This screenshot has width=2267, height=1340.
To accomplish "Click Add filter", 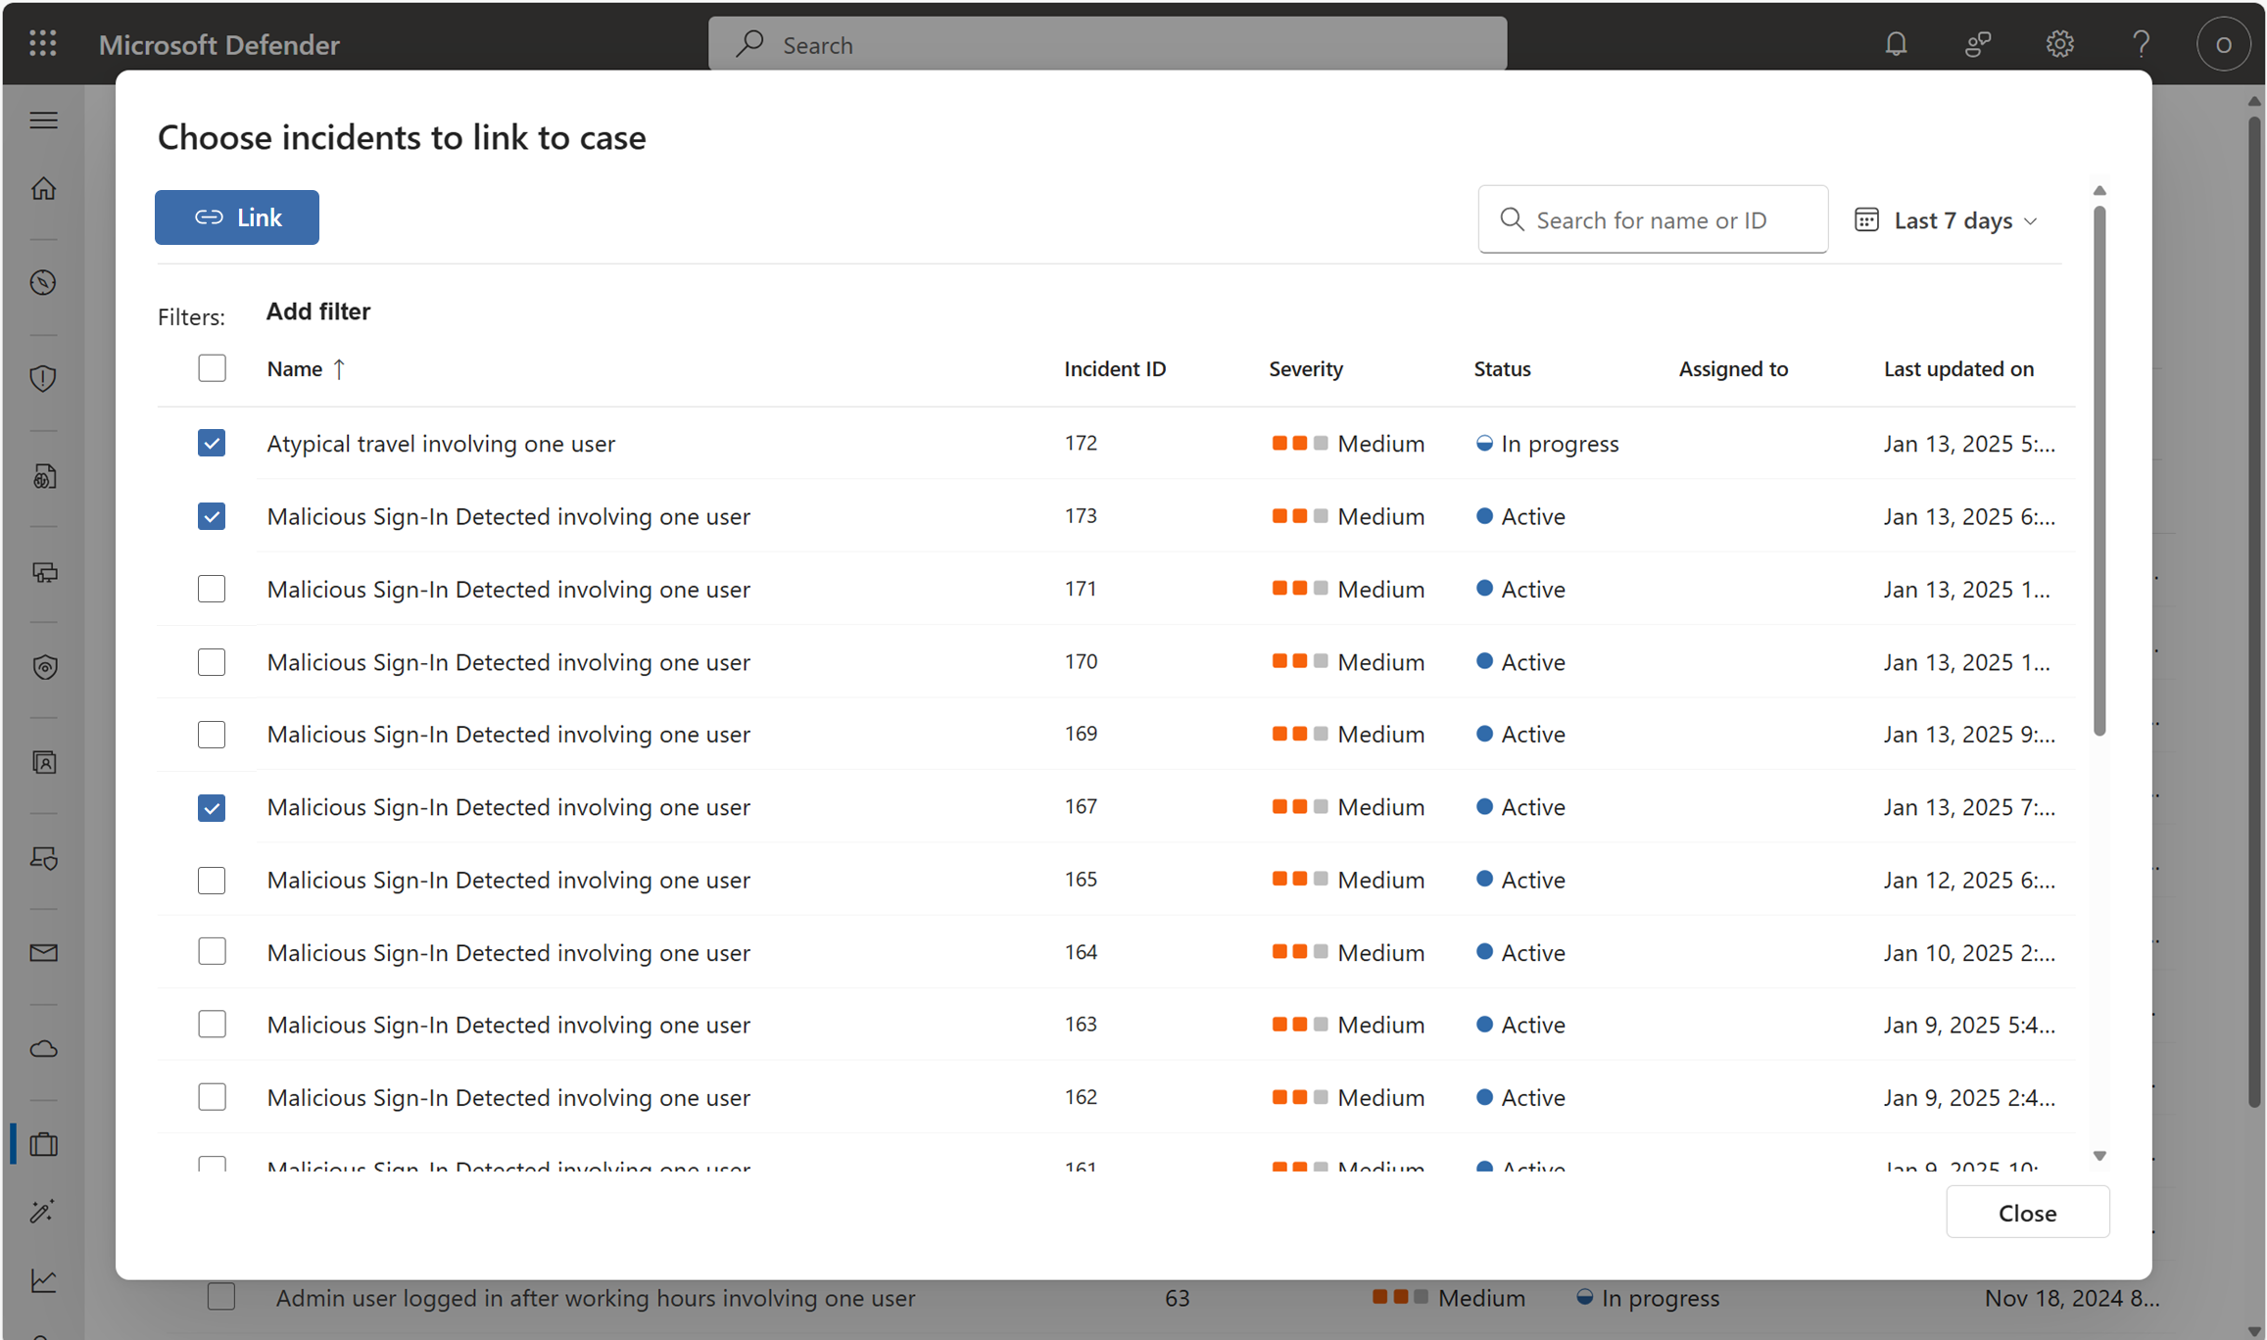I will 318,311.
